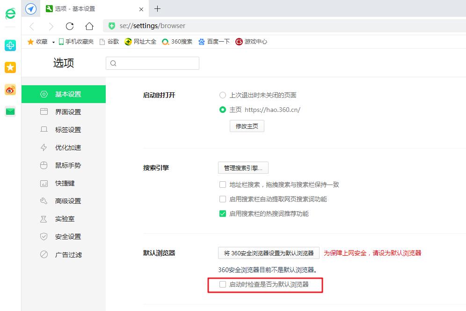Expand the 收藏 dropdown arrow
The image size is (466, 311).
[x=53, y=42]
